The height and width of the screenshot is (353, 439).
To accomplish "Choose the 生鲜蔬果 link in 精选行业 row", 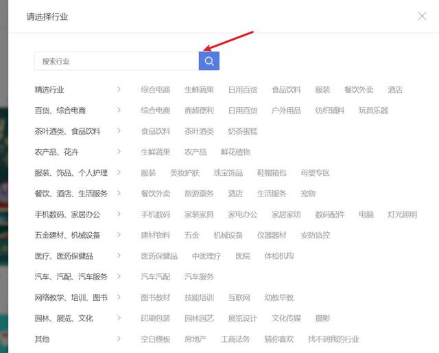I will tap(199, 89).
